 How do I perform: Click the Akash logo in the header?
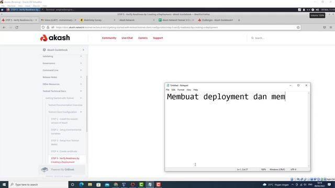click(x=55, y=38)
